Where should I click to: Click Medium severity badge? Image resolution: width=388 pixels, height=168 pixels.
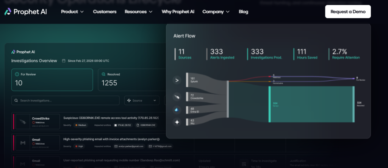tap(81, 125)
